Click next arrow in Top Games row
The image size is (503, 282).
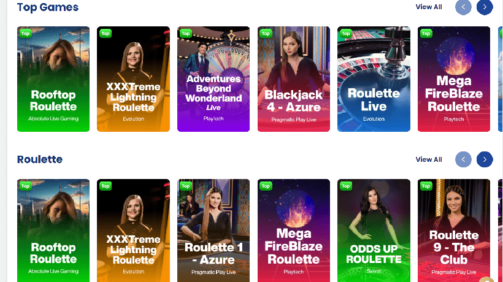click(485, 7)
